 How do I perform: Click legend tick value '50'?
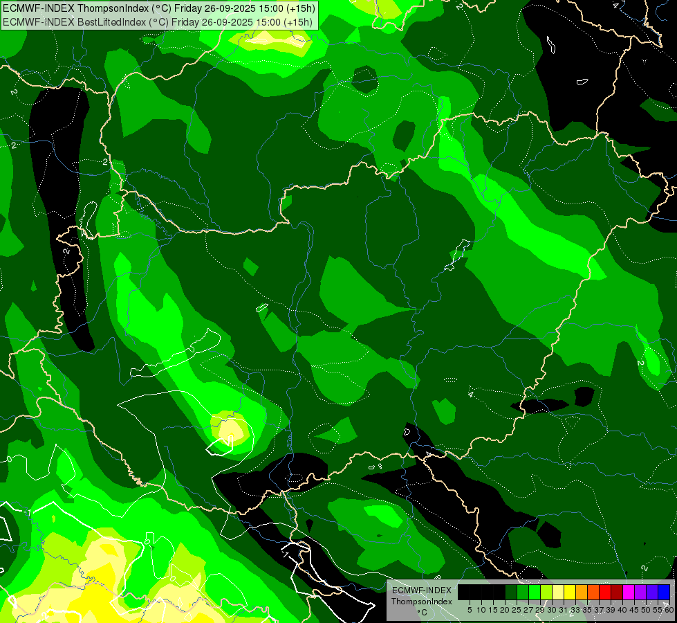pos(645,610)
